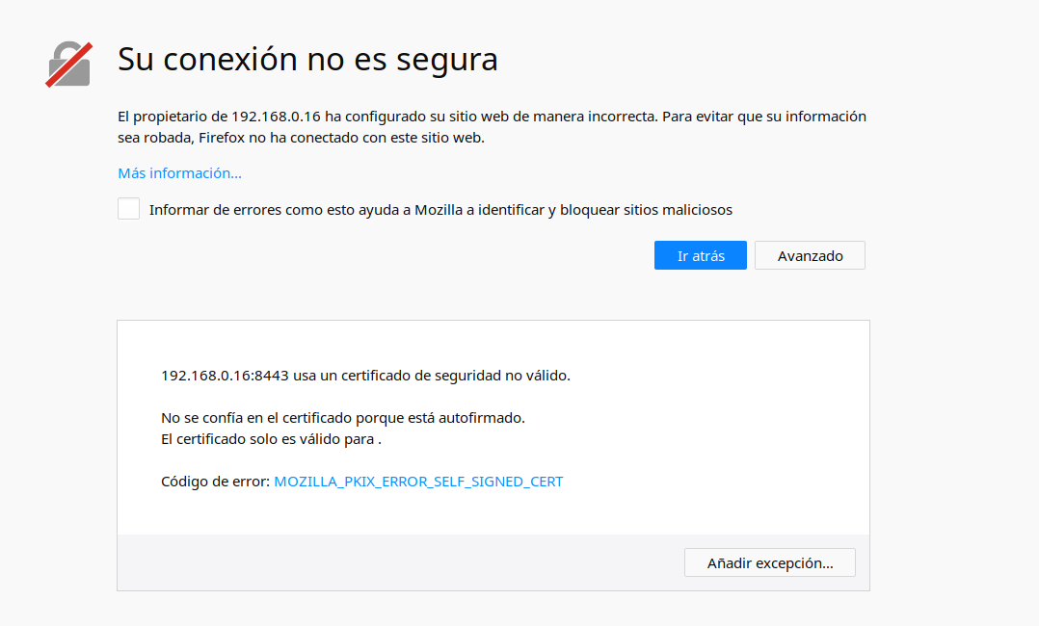
Task: Enable the Informar de errores checkbox
Action: click(128, 209)
